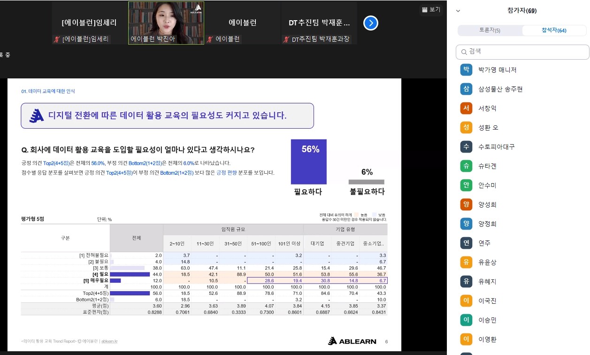The image size is (590, 355).
Task: Click muted microphone icon on 임세리 tile
Action: [x=57, y=39]
